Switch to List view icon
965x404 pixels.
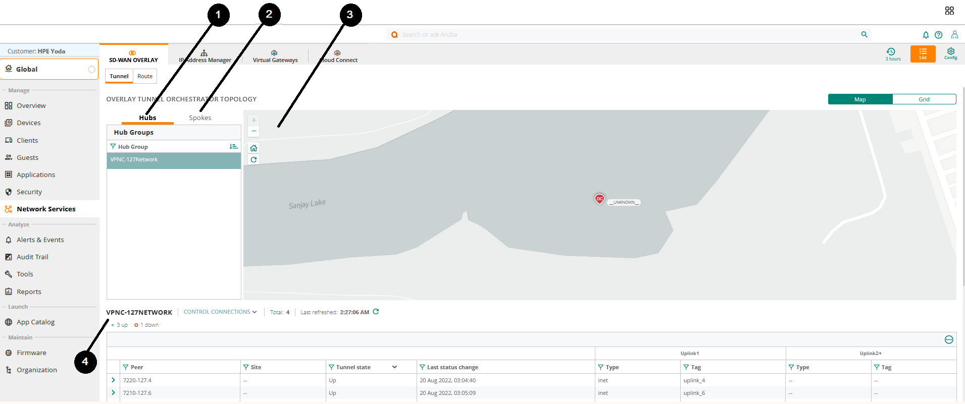[x=923, y=54]
